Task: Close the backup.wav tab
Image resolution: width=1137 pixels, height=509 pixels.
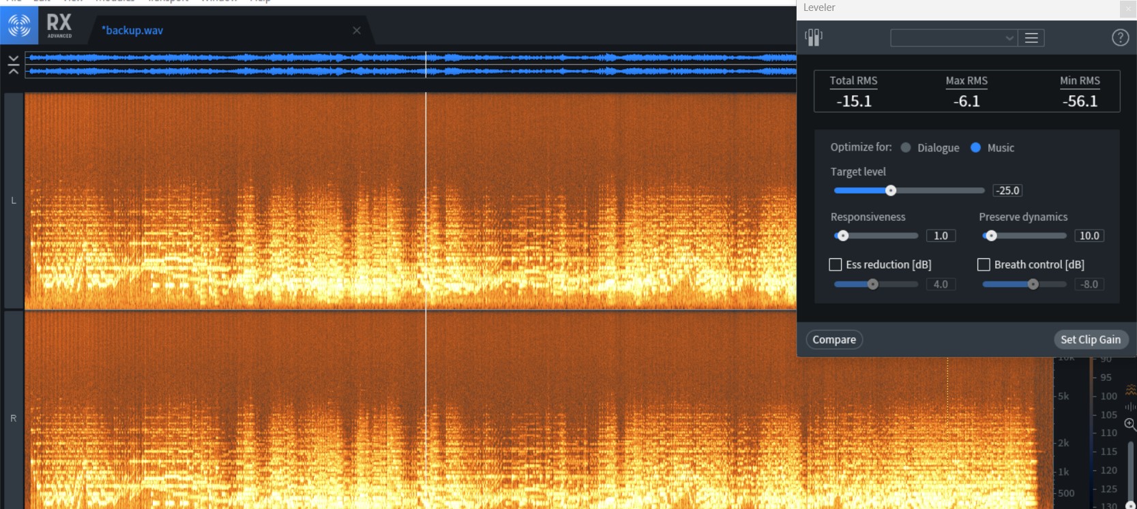Action: coord(357,31)
